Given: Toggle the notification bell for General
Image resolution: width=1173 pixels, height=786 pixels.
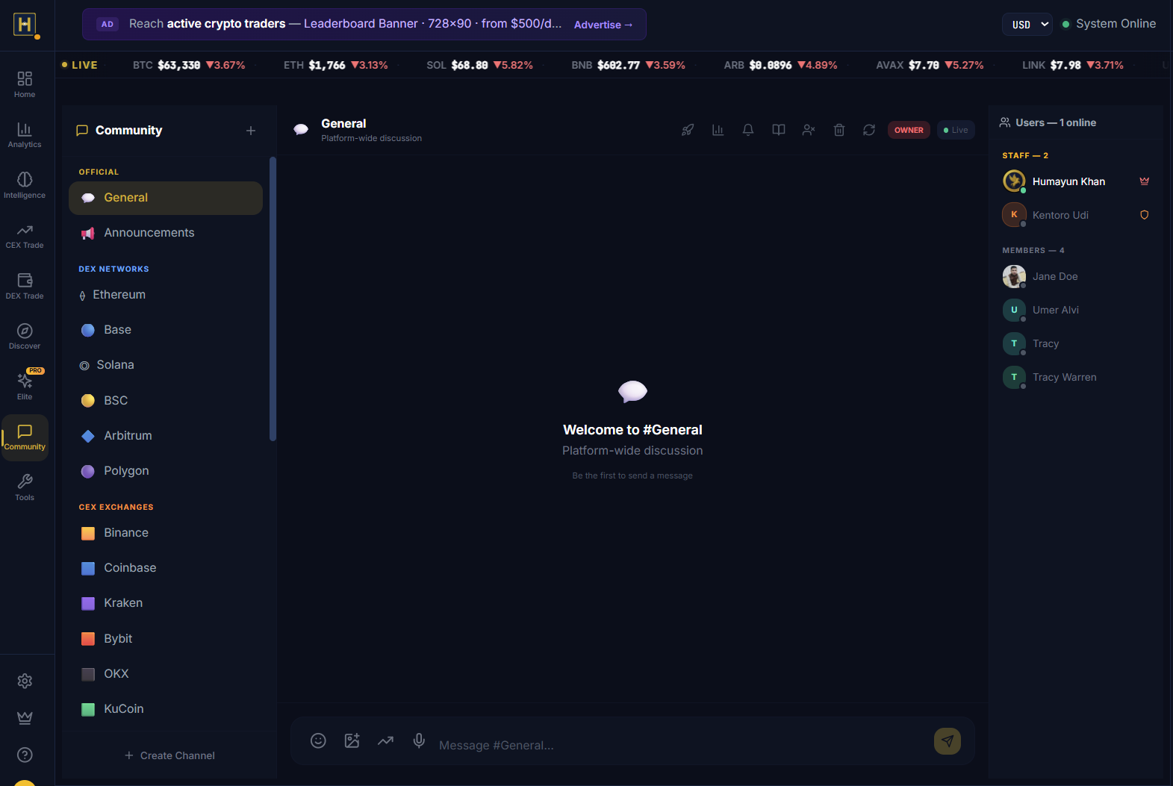Looking at the screenshot, I should tap(748, 130).
